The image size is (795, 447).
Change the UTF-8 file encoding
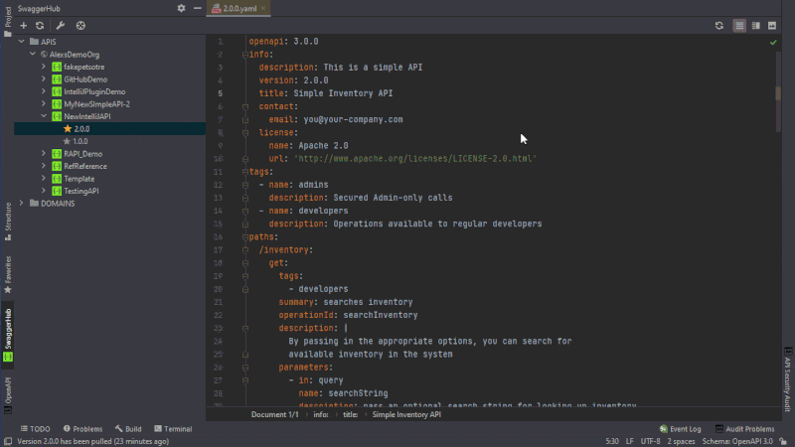[651, 441]
